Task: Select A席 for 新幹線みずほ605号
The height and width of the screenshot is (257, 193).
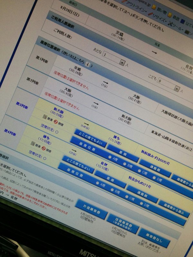Action: (x=110, y=157)
